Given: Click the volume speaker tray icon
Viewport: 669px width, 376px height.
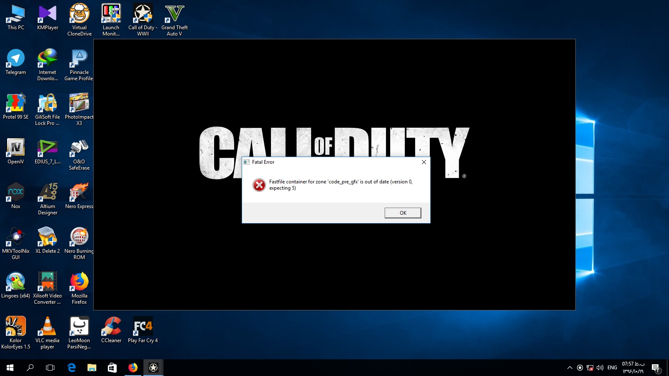Looking at the screenshot, I should [x=600, y=368].
